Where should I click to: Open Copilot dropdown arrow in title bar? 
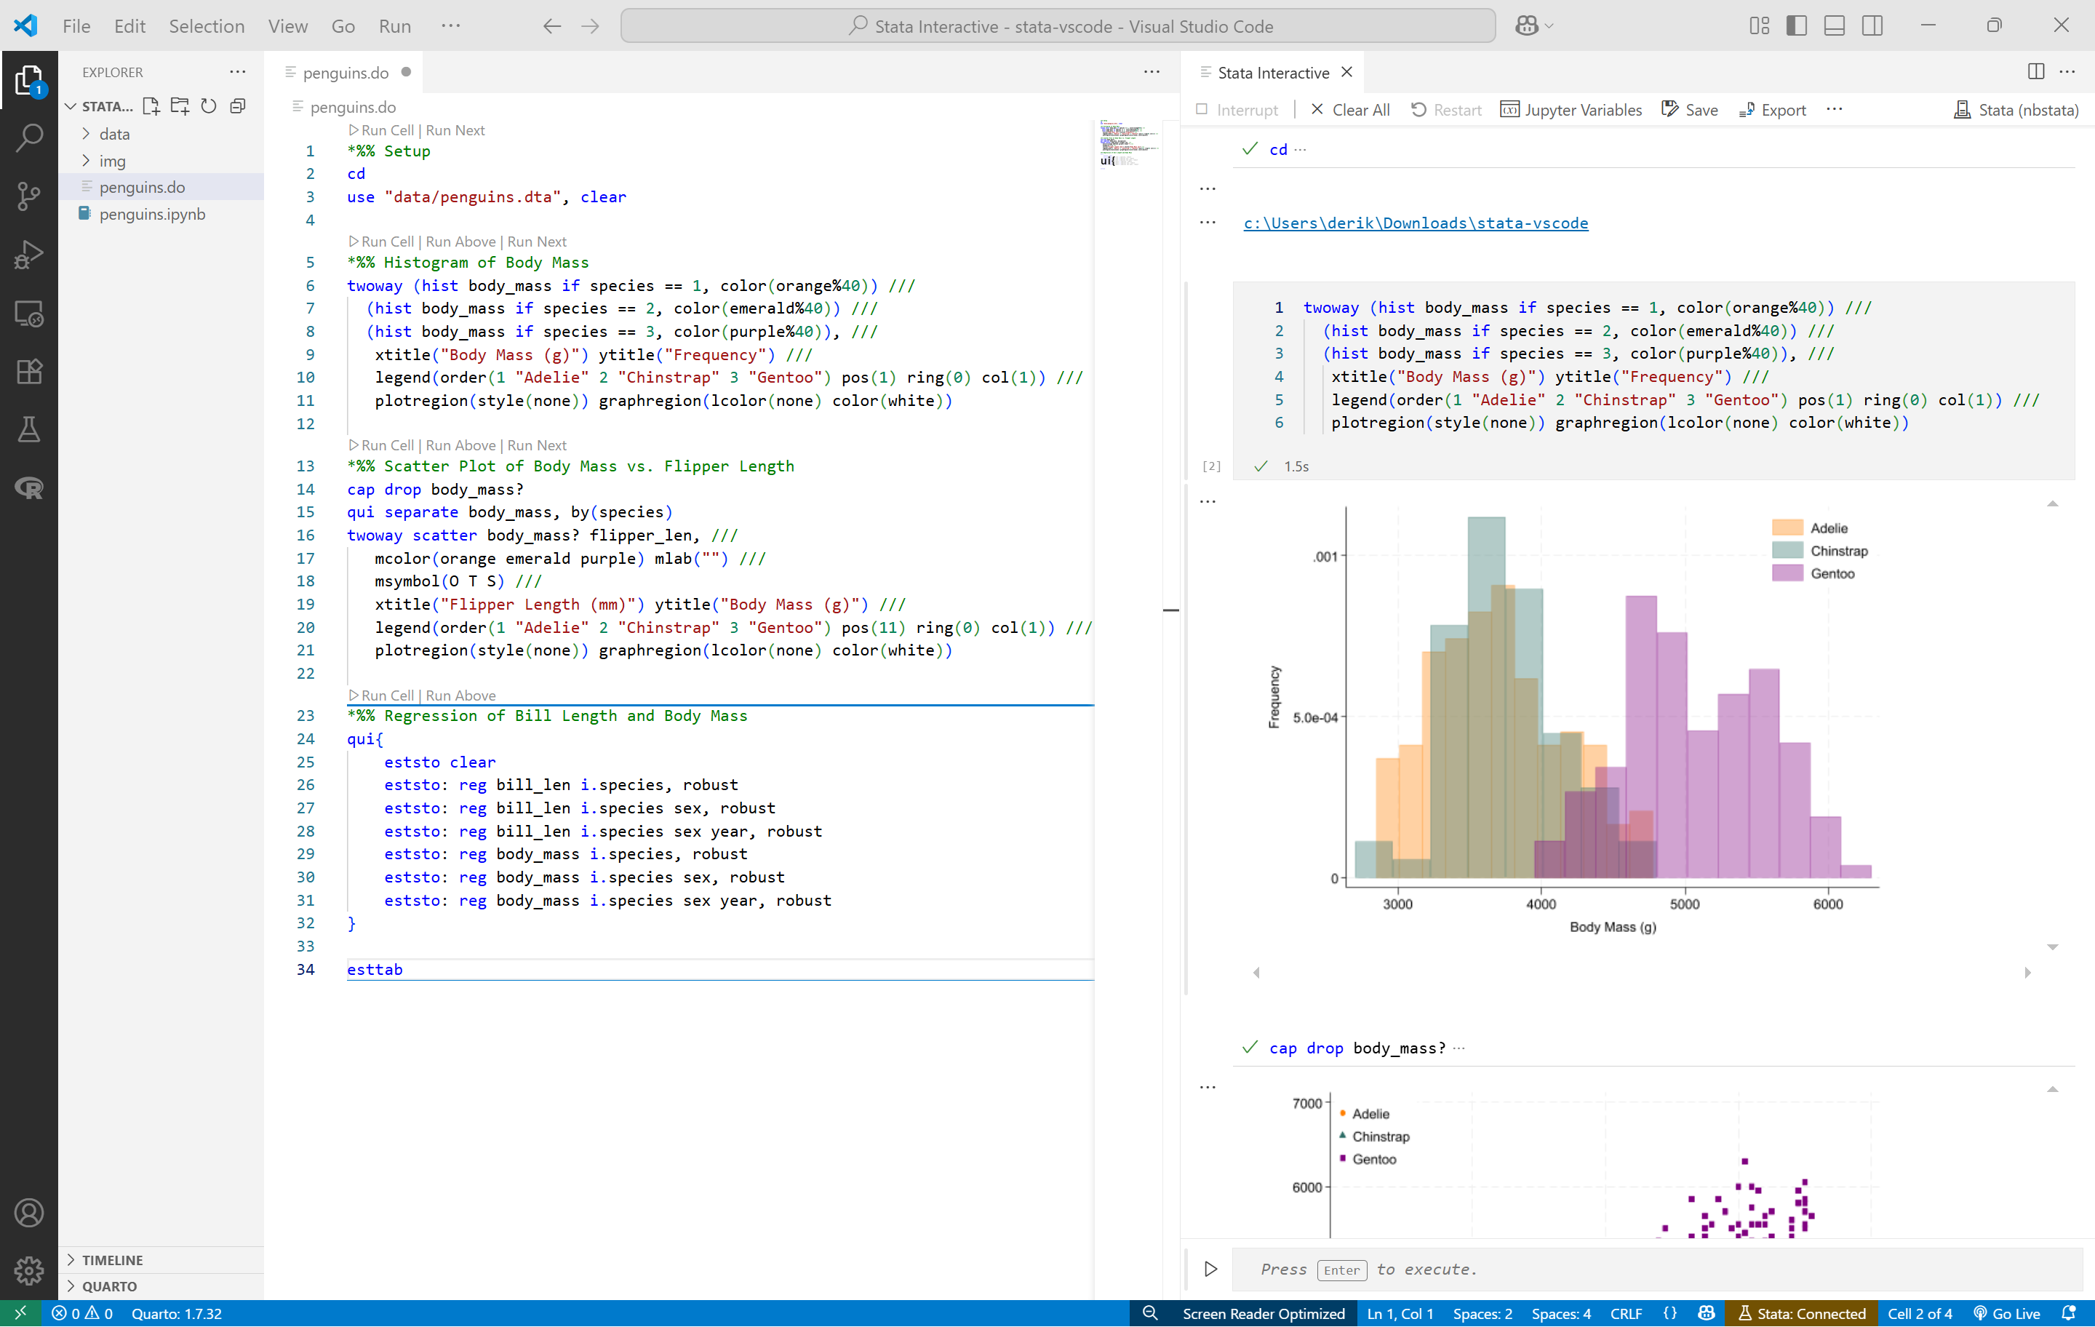1549,26
